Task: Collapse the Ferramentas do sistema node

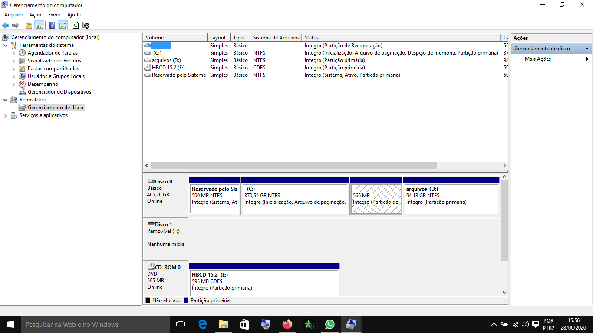Action: pyautogui.click(x=6, y=45)
